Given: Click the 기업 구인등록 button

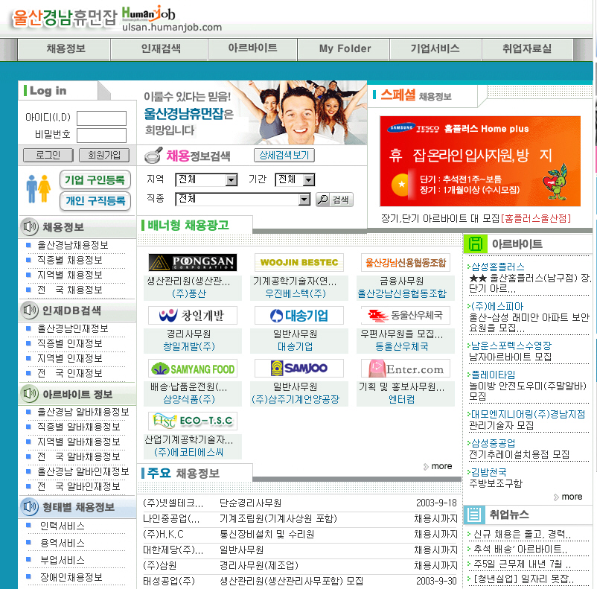Looking at the screenshot, I should 95,179.
